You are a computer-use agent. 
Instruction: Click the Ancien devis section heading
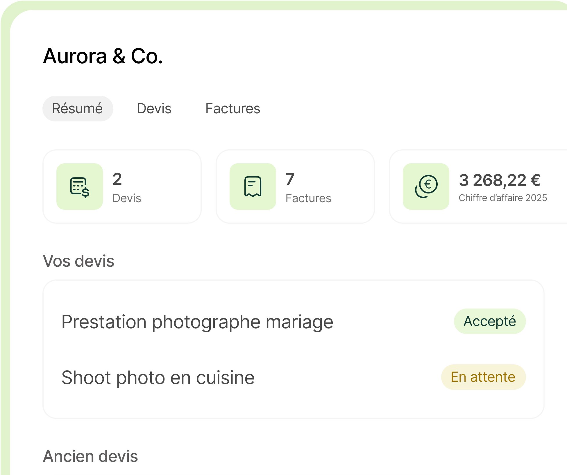[x=90, y=456]
